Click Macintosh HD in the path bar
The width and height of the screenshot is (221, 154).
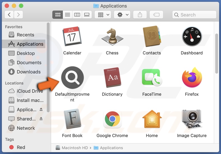tap(72, 148)
